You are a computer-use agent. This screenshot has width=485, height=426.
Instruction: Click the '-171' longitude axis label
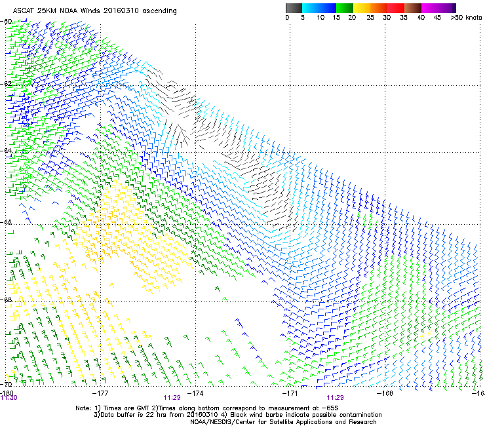pyautogui.click(x=290, y=393)
